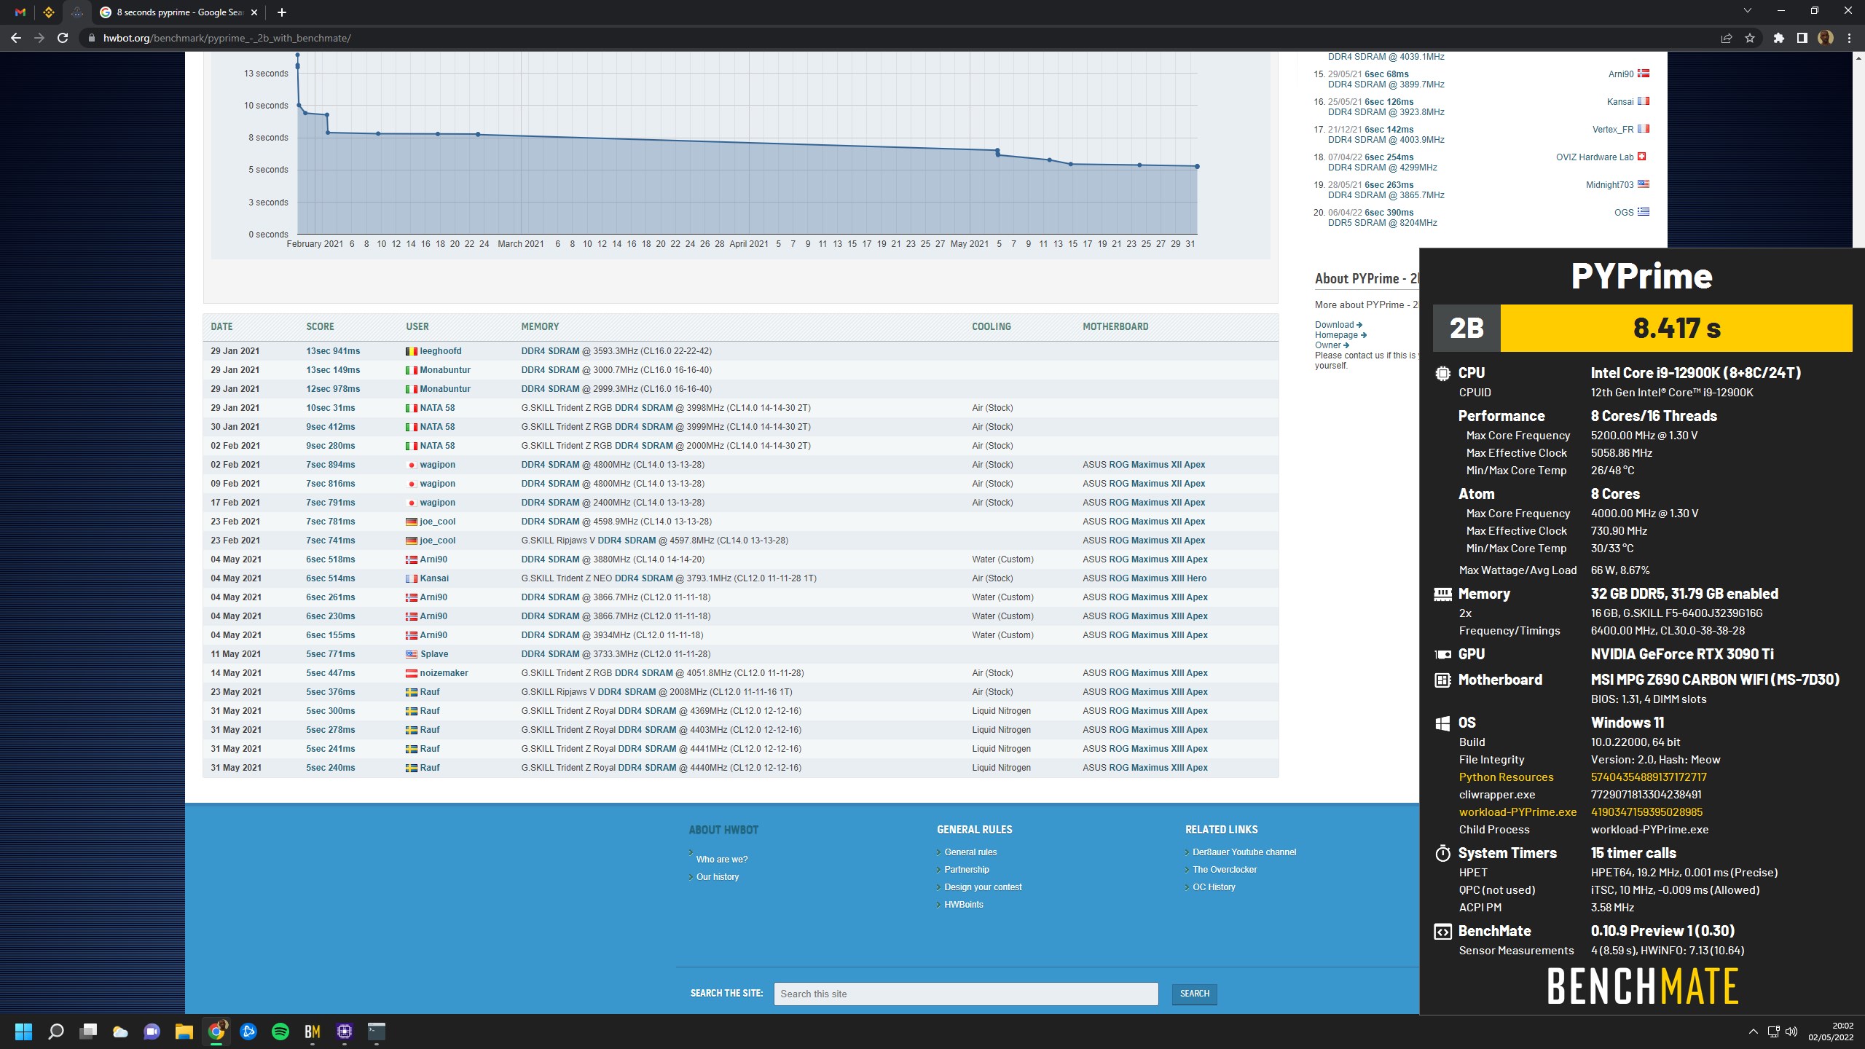1865x1049 pixels.
Task: Open Spotify from the taskbar
Action: (x=280, y=1032)
